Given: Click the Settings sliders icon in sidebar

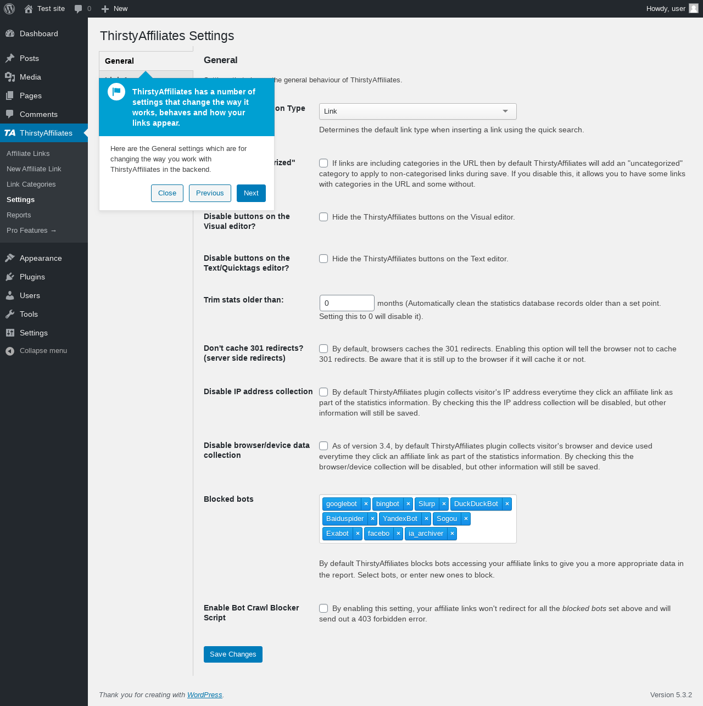Looking at the screenshot, I should coord(10,333).
